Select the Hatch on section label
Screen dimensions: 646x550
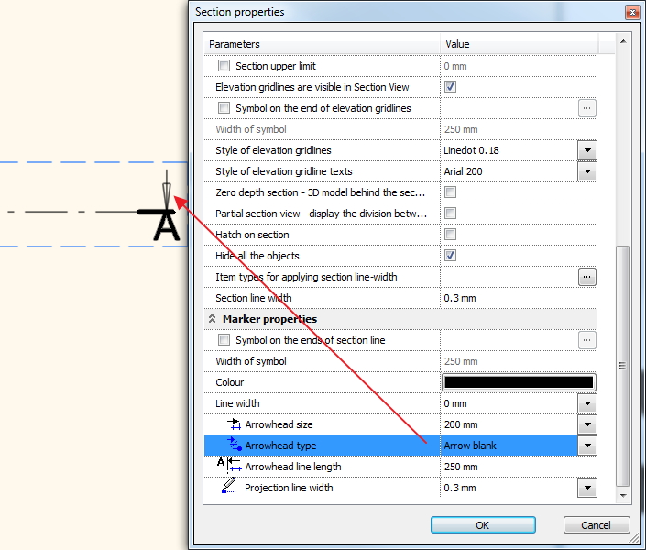[x=252, y=235]
